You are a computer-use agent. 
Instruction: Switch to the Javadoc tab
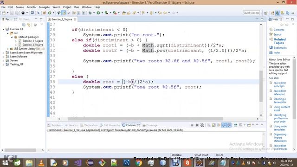point(71,125)
